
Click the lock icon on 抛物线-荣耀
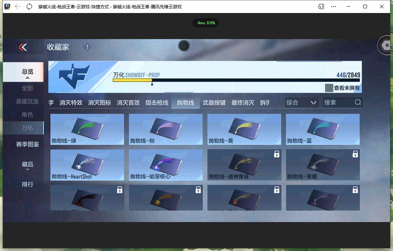pos(355,154)
